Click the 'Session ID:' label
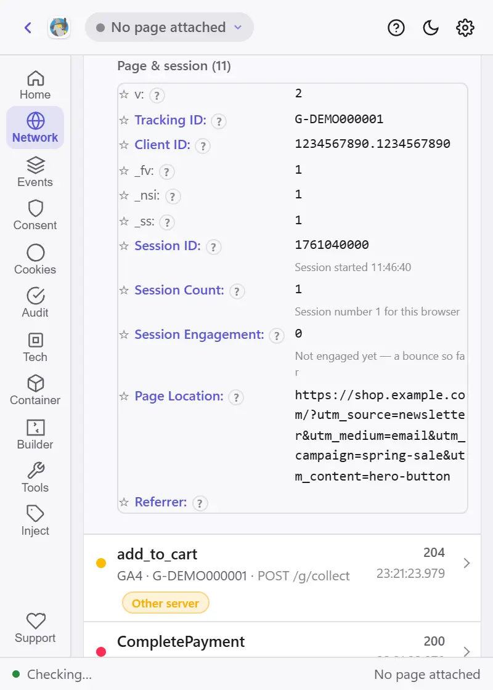The height and width of the screenshot is (690, 493). [168, 246]
